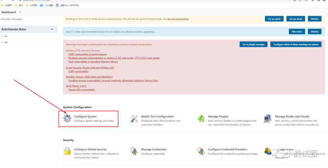Open the 110-禅道 bookmark
Image resolution: width=328 pixels, height=168 pixels.
pos(46,5)
